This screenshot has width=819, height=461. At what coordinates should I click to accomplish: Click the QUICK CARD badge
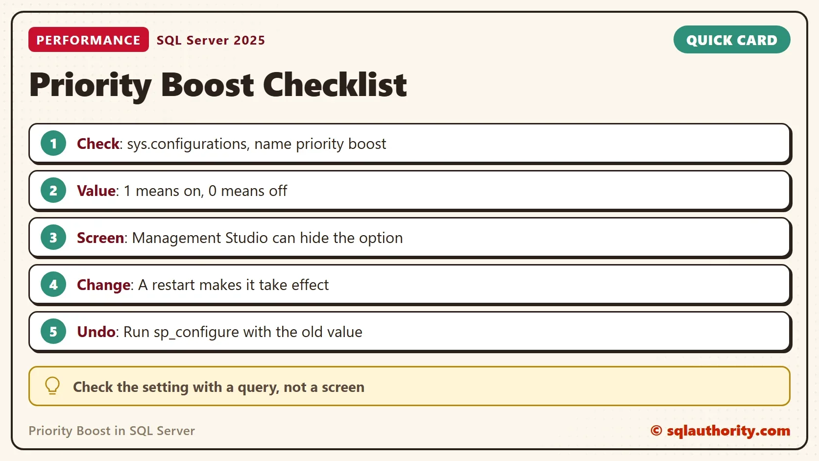(732, 40)
